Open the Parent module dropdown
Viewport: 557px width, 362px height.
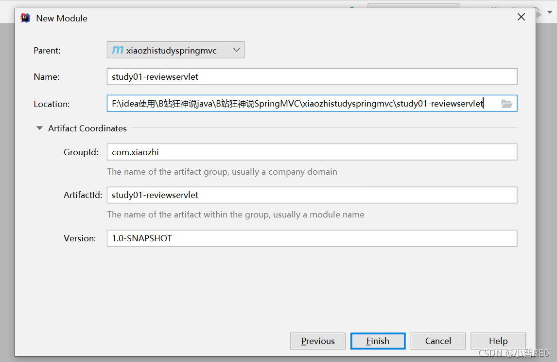pos(175,50)
